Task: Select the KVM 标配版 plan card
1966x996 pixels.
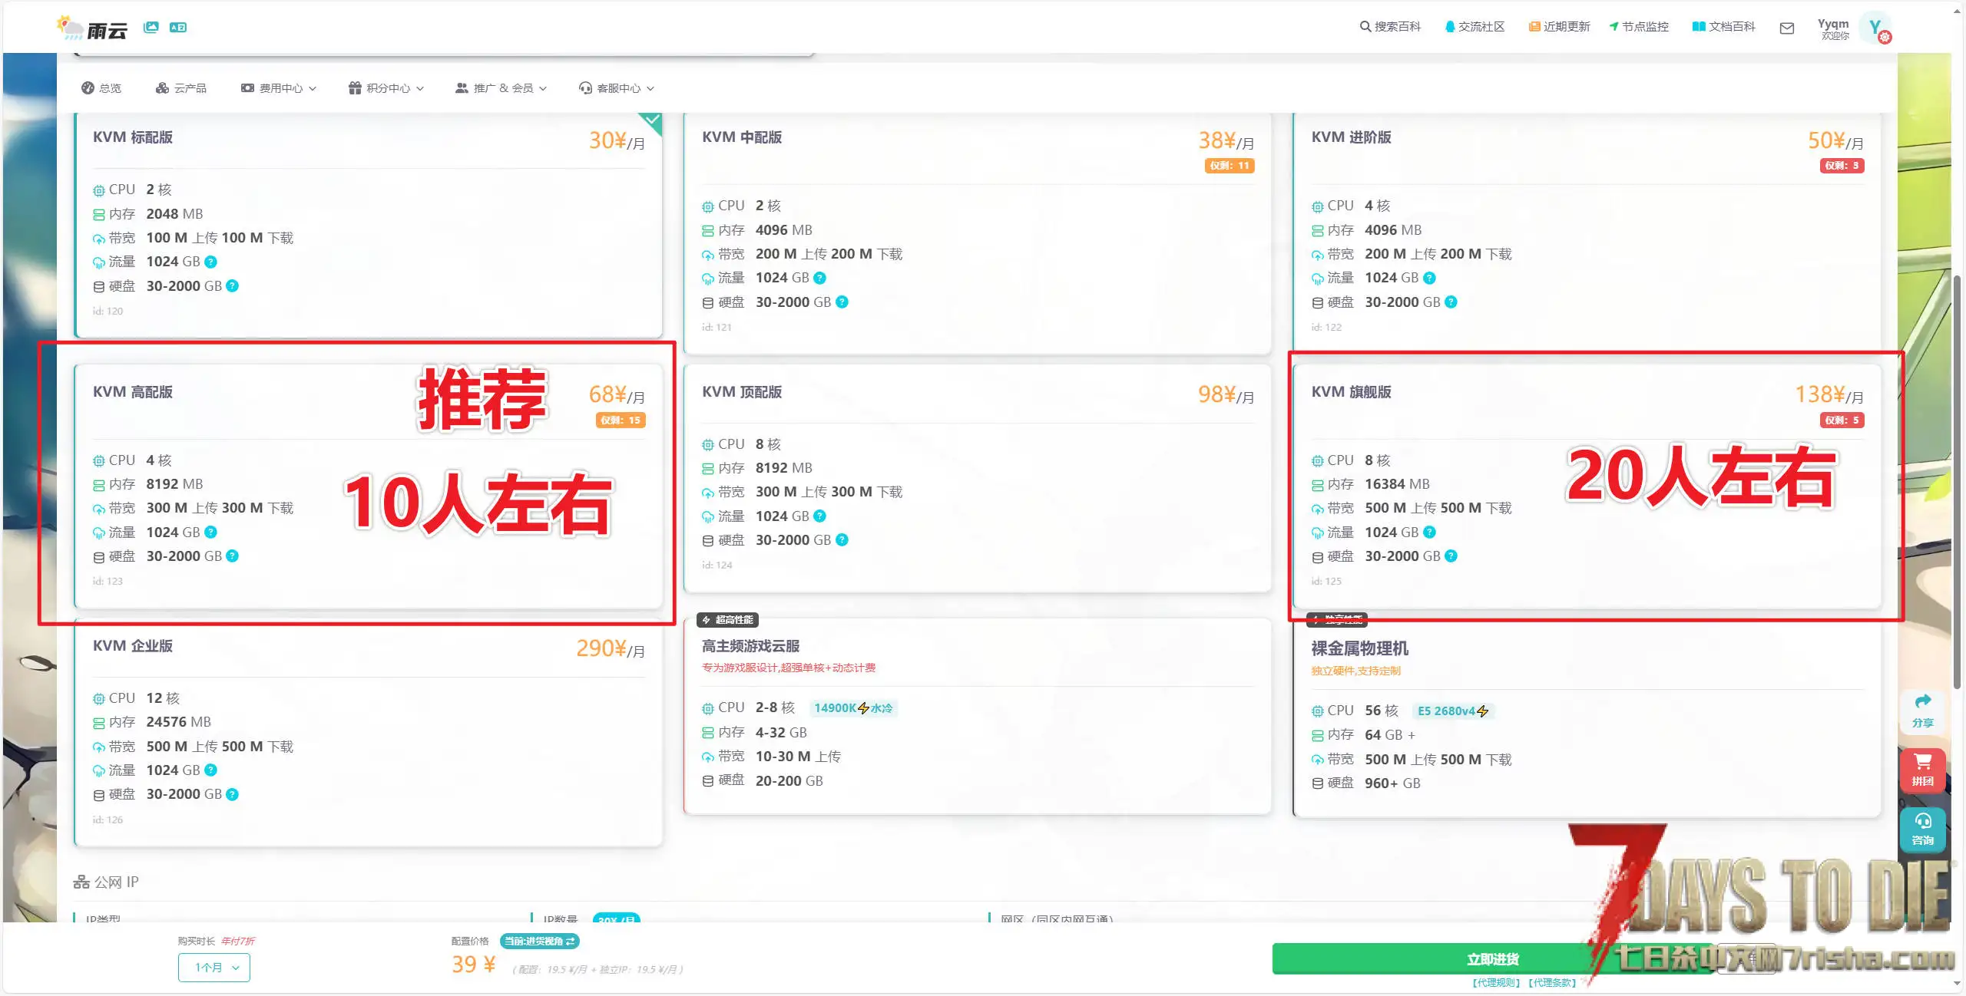Action: [369, 225]
